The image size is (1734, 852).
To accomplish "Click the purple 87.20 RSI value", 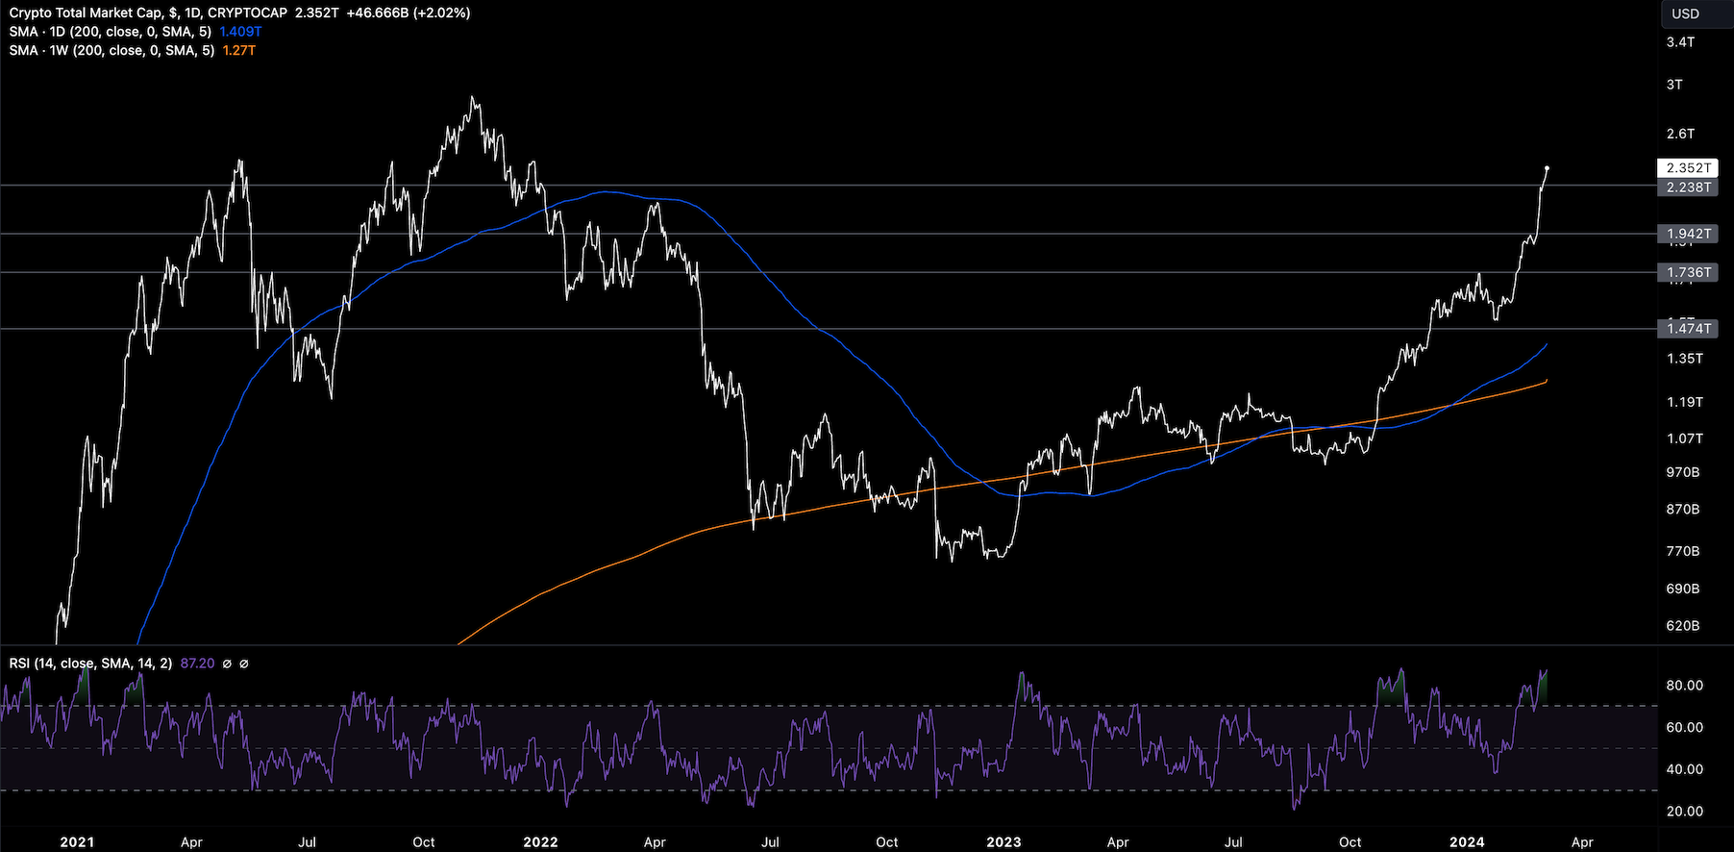I will [197, 664].
